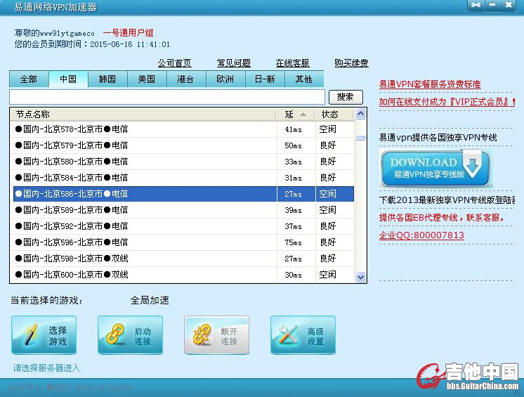Sort by the 状态 column header
524x397 pixels.
coord(334,115)
